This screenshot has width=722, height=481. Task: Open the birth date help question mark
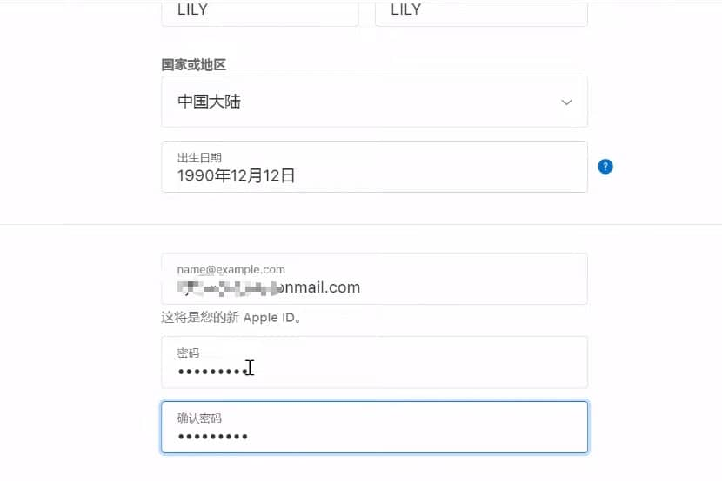pos(605,167)
